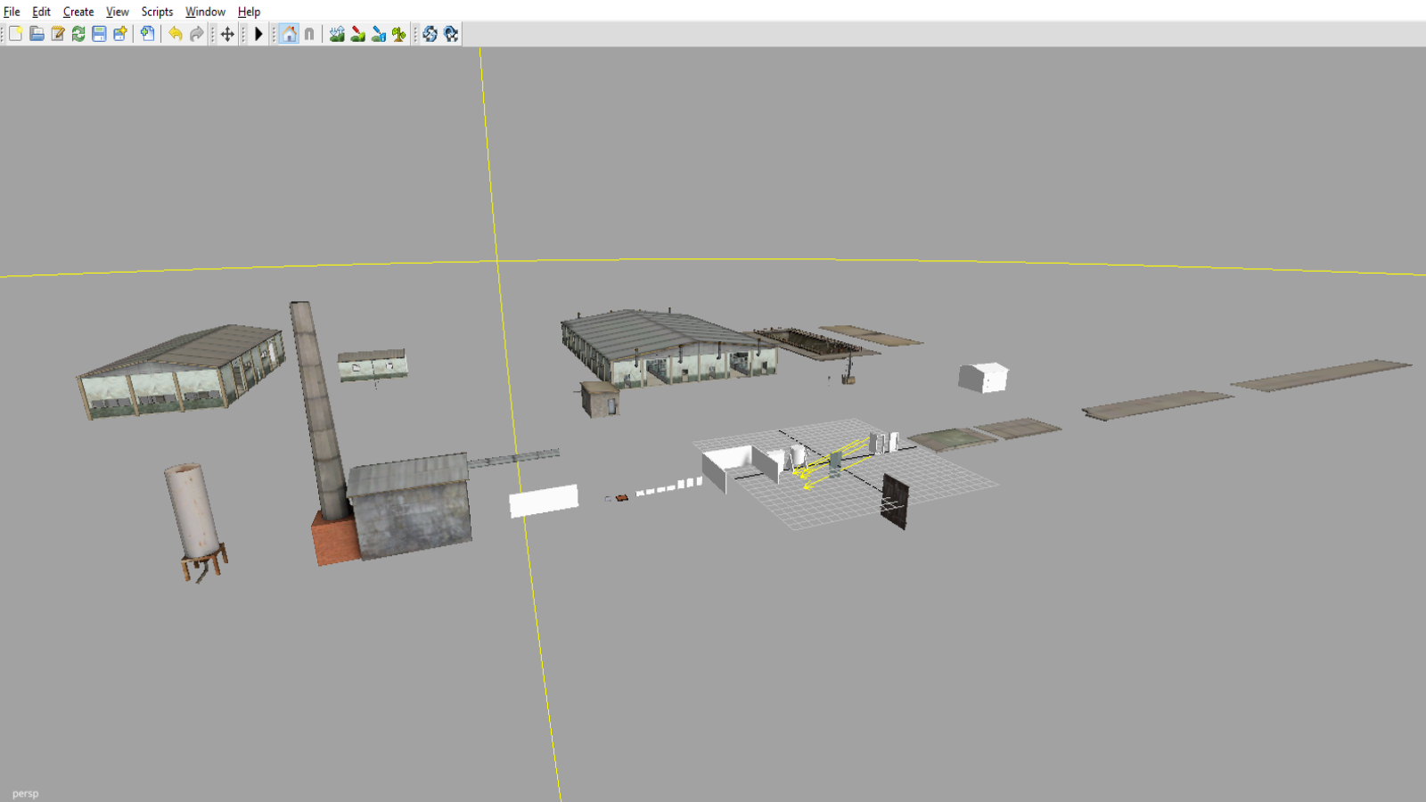This screenshot has width=1426, height=802.
Task: Click Save As icon with star
Action: tap(119, 34)
